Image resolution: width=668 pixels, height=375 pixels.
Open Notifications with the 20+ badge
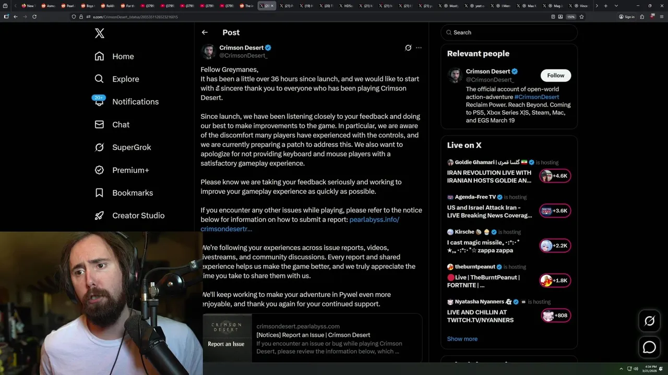coord(126,102)
